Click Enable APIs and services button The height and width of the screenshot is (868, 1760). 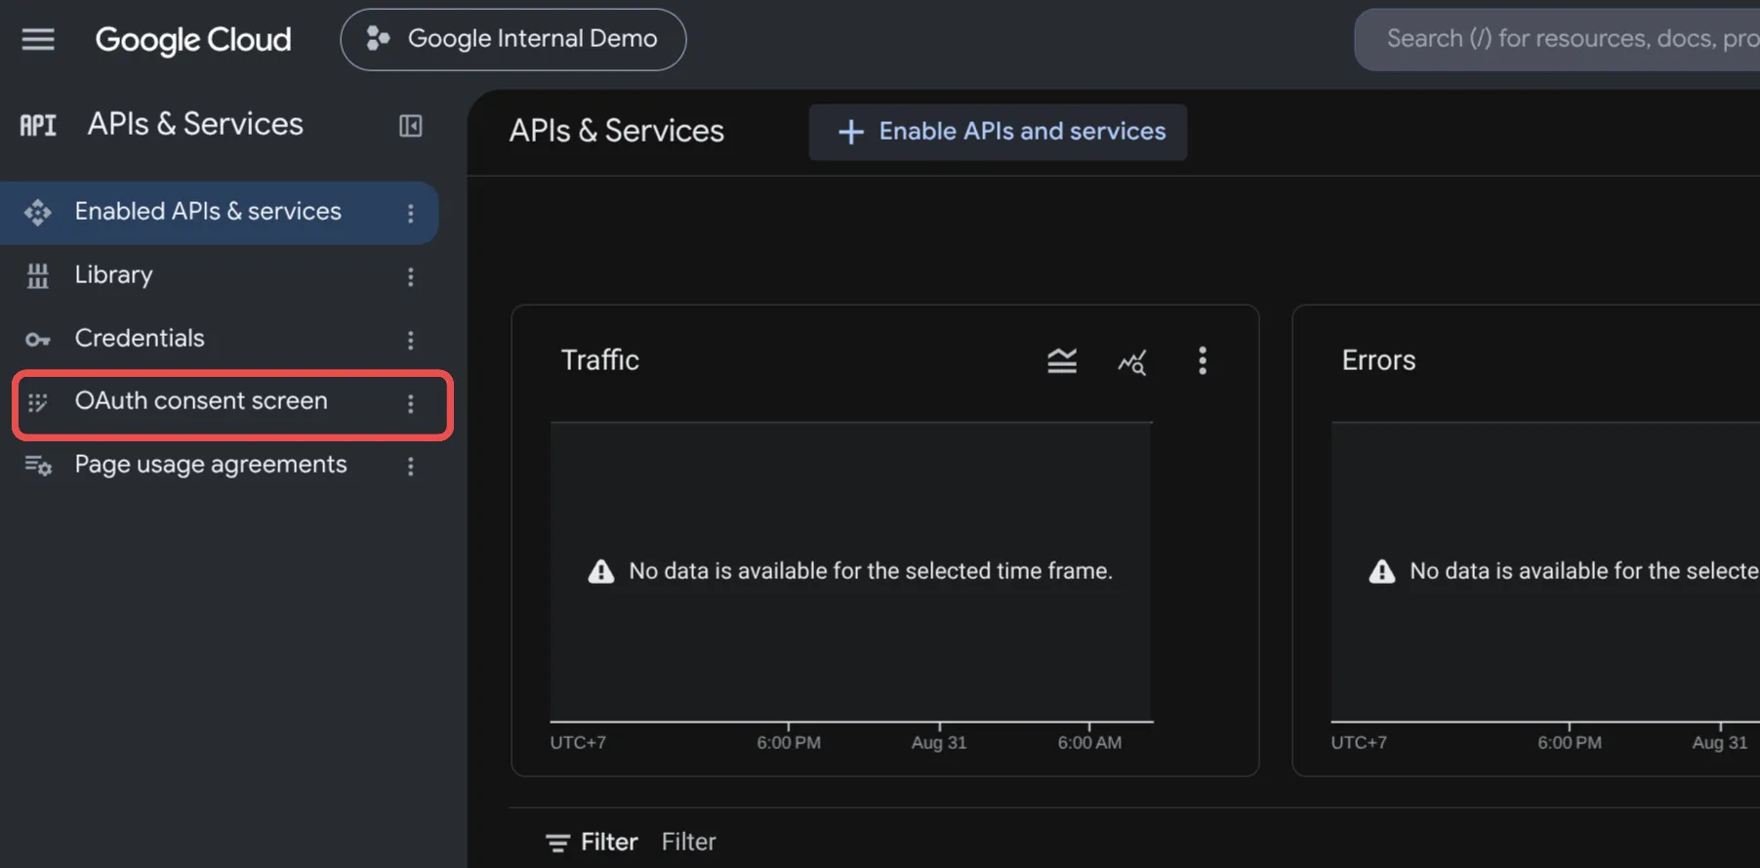tap(998, 132)
